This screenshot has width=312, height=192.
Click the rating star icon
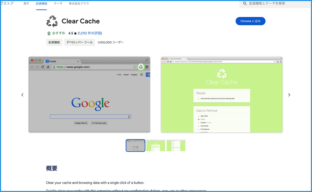(75, 33)
